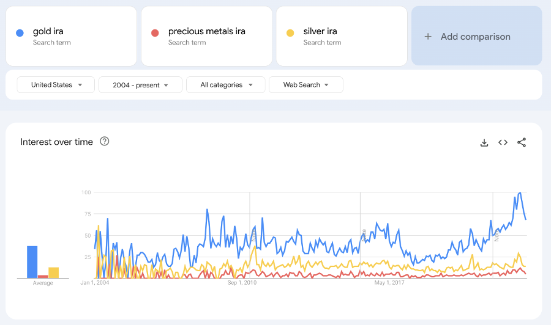Open the 2004 - present time range dropdown
Screen dimensions: 551x325
pos(141,85)
